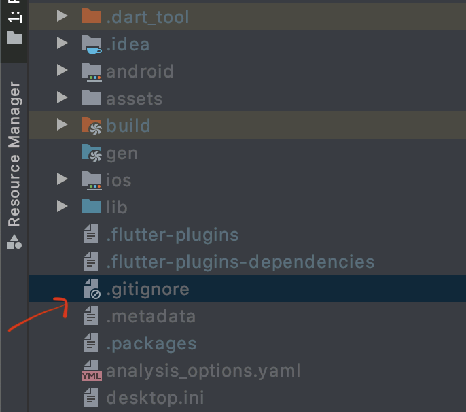The image size is (466, 412).
Task: Click the Resource Manager shapes icon
Action: [14, 240]
